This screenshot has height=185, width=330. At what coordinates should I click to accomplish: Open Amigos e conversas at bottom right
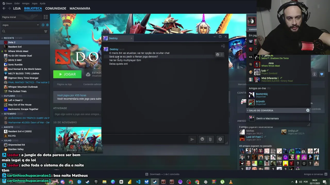[x=316, y=174]
